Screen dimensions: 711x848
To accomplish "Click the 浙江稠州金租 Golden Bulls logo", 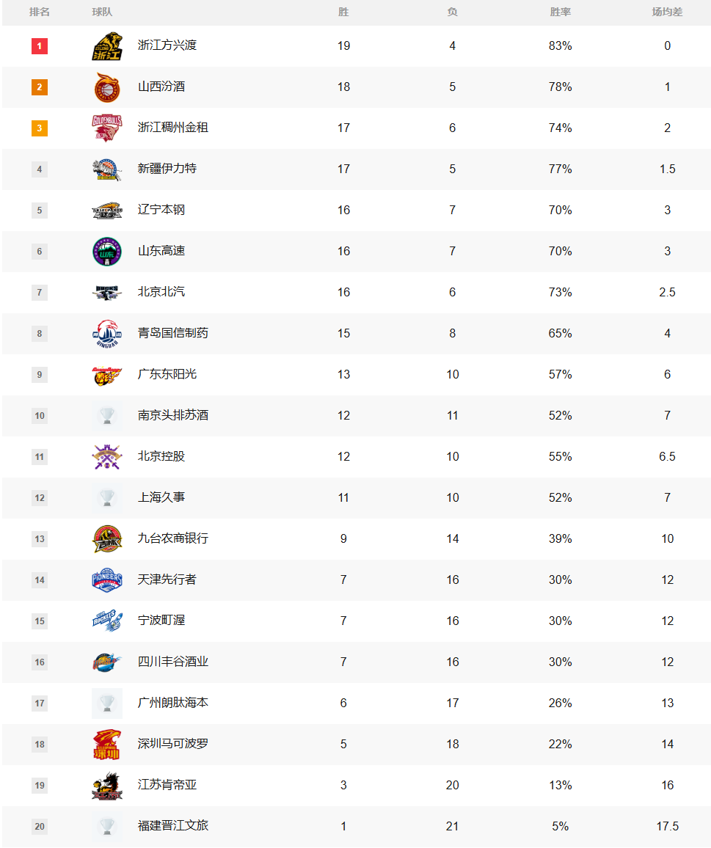I will (x=107, y=128).
